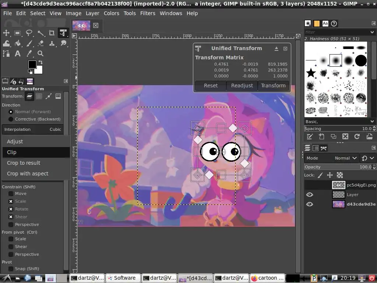Select the Paintbrush tool
Viewport: 377px width, 283px height.
click(x=29, y=43)
